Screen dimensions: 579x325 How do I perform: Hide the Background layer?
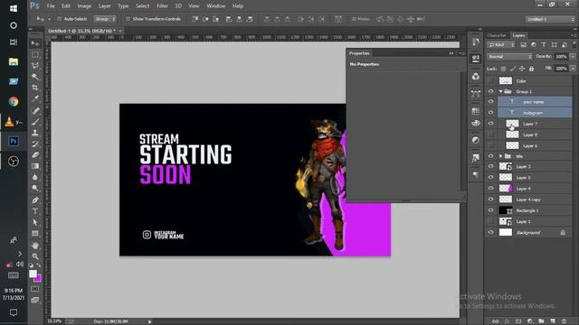pos(490,233)
